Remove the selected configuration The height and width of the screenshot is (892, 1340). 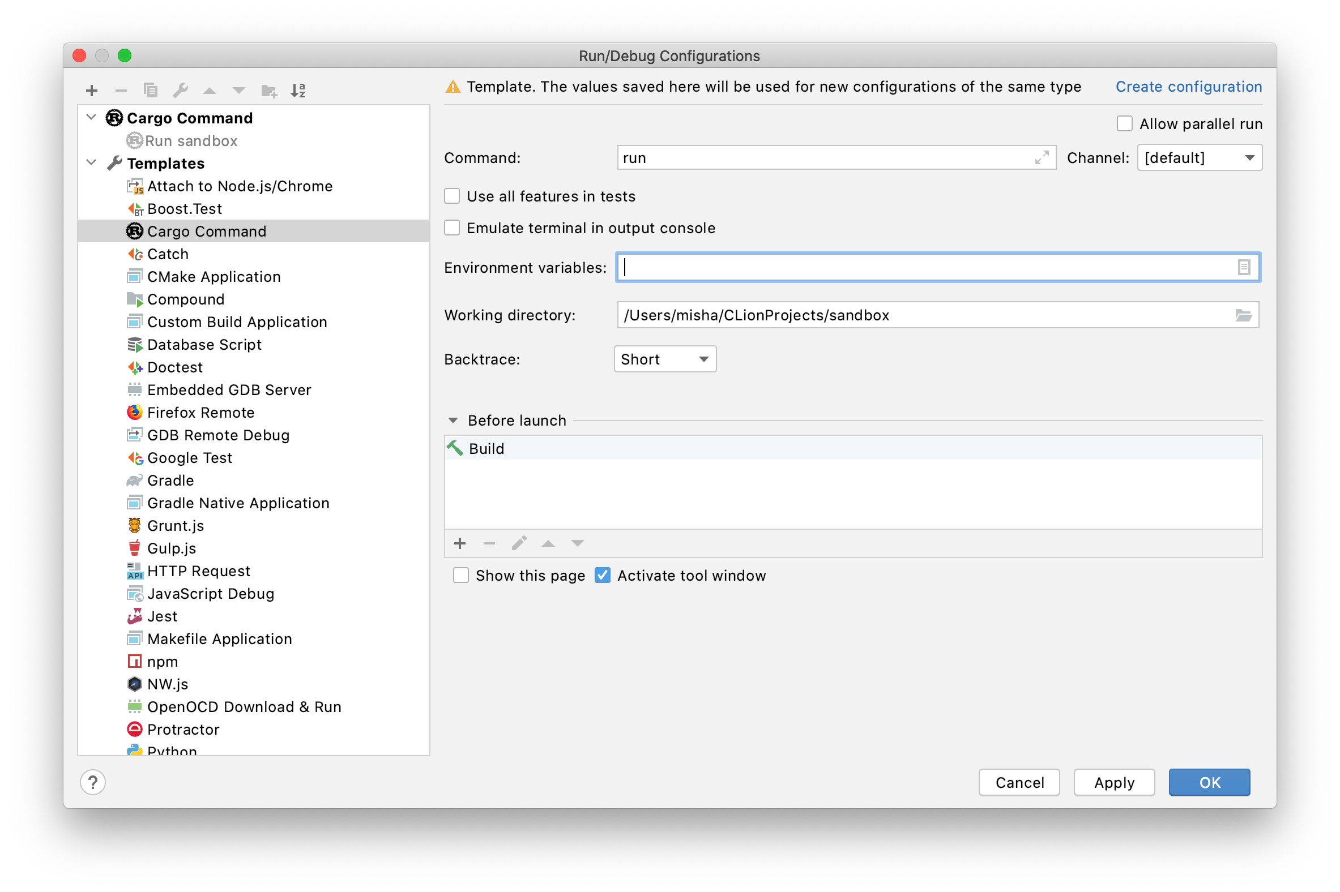click(120, 90)
